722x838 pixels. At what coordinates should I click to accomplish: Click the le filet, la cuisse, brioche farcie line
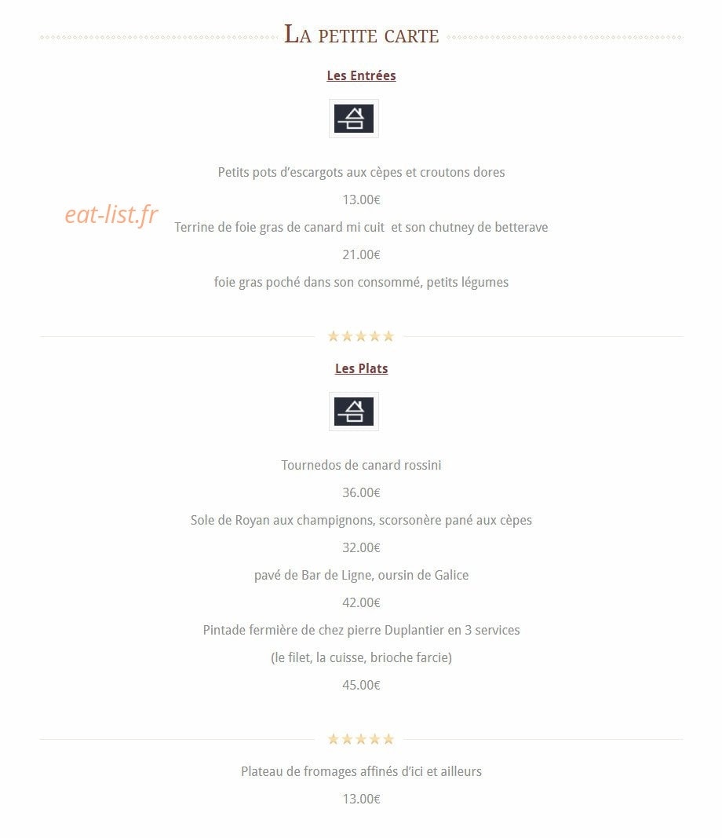[361, 657]
